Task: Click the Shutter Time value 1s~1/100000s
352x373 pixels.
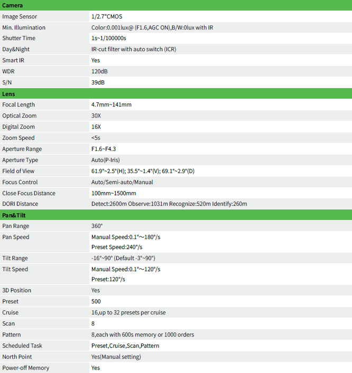Action: (109, 39)
